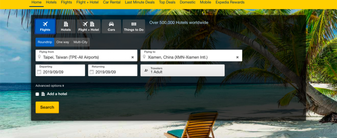Click the Returning calendar icon
Screen dimensions: 337x138
[91, 72]
